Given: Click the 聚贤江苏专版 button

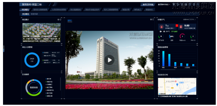Looking at the screenshot, I should (x=148, y=5).
